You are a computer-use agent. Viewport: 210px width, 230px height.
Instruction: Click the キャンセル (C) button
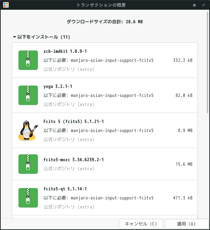(x=141, y=224)
